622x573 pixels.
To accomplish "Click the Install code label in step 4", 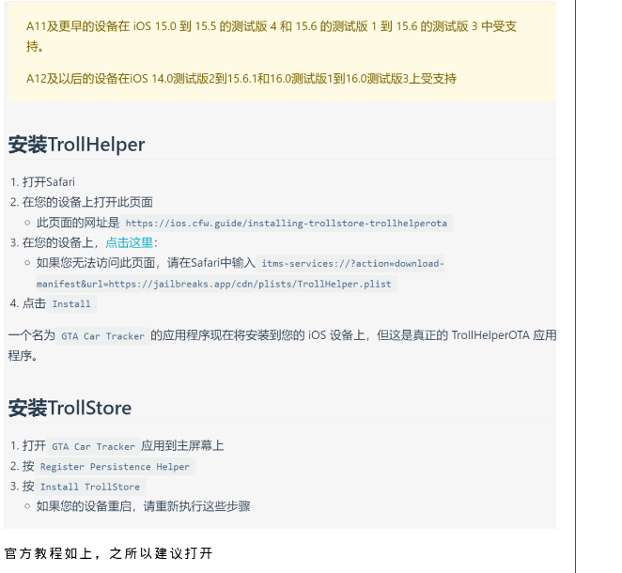I will pos(71,303).
